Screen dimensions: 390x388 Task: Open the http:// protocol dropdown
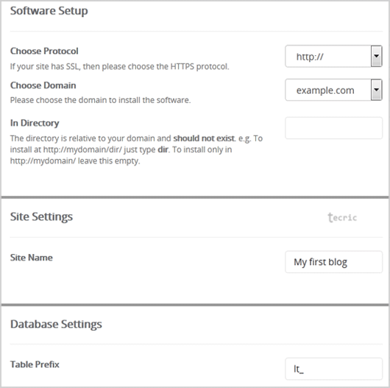pyautogui.click(x=333, y=56)
